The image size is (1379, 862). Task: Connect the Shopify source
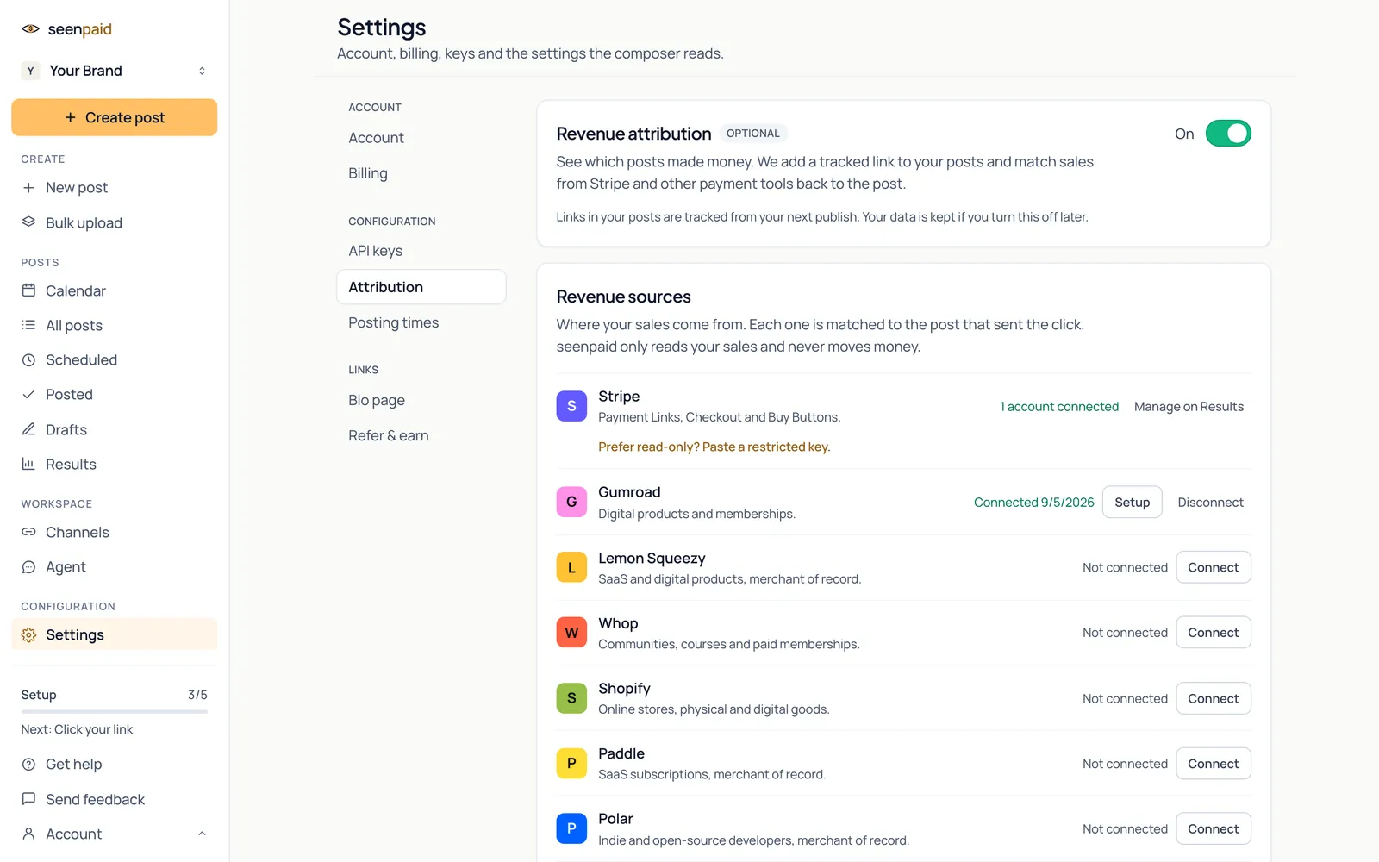pyautogui.click(x=1213, y=698)
